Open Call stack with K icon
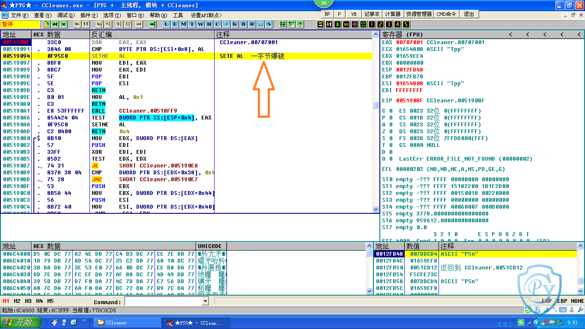 (235, 24)
